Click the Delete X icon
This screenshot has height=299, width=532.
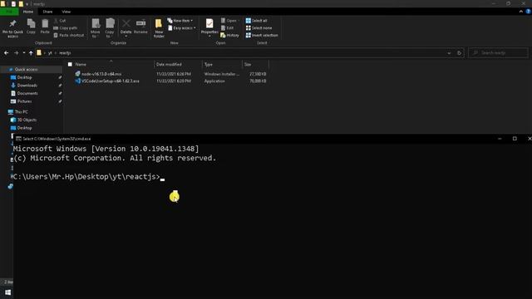point(126,23)
